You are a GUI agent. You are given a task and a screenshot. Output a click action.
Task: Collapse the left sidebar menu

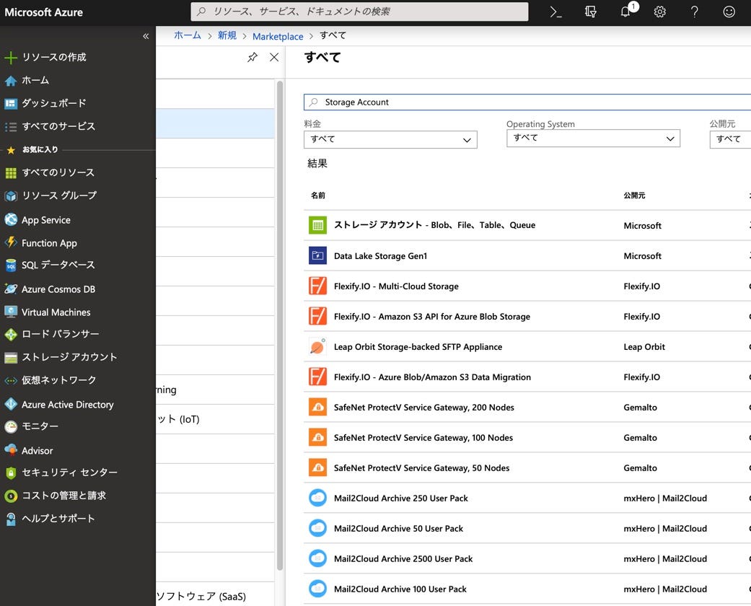[x=146, y=36]
